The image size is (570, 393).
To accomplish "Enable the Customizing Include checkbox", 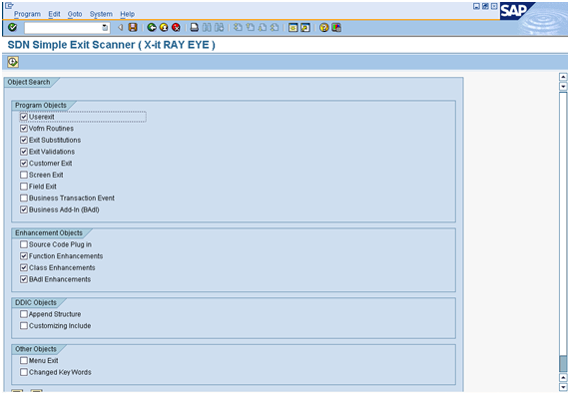I will point(24,325).
